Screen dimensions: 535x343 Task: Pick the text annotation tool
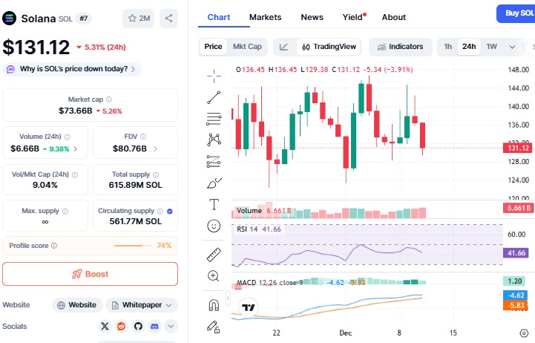[214, 203]
